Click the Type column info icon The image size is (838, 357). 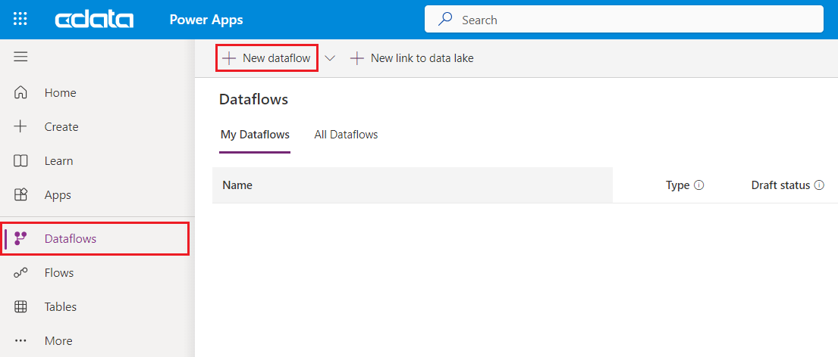coord(699,185)
